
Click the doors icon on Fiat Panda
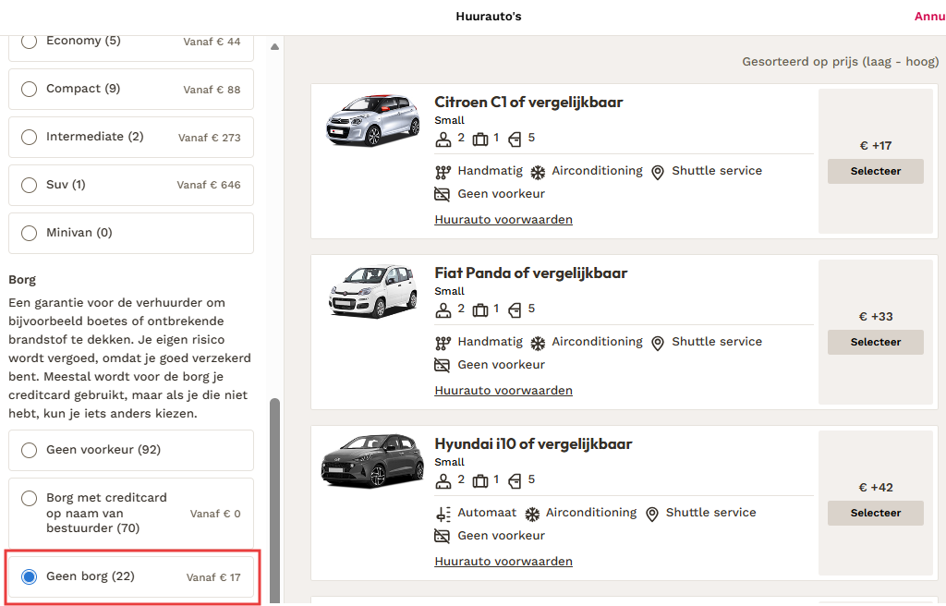515,310
